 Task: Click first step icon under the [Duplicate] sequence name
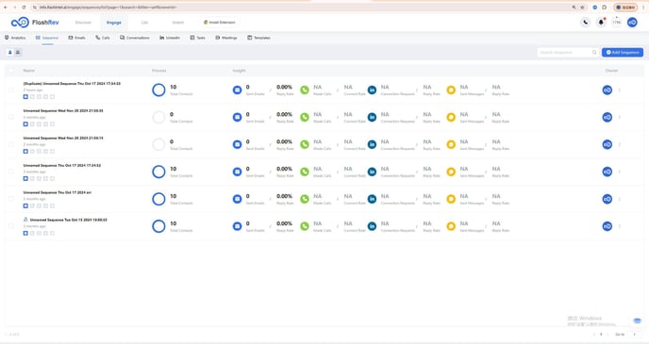25,97
